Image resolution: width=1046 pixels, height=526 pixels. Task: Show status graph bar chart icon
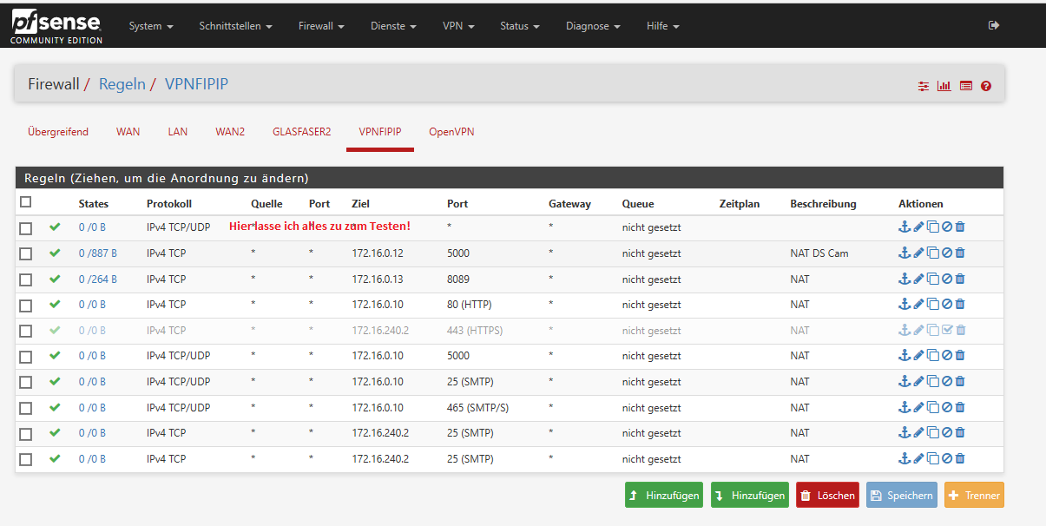pyautogui.click(x=944, y=86)
